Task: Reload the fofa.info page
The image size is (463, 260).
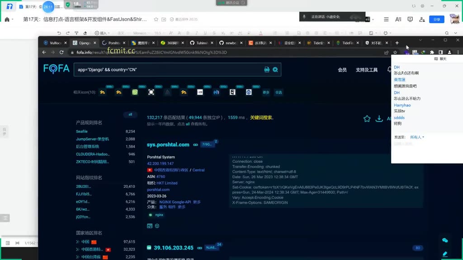Action: pyautogui.click(x=61, y=52)
